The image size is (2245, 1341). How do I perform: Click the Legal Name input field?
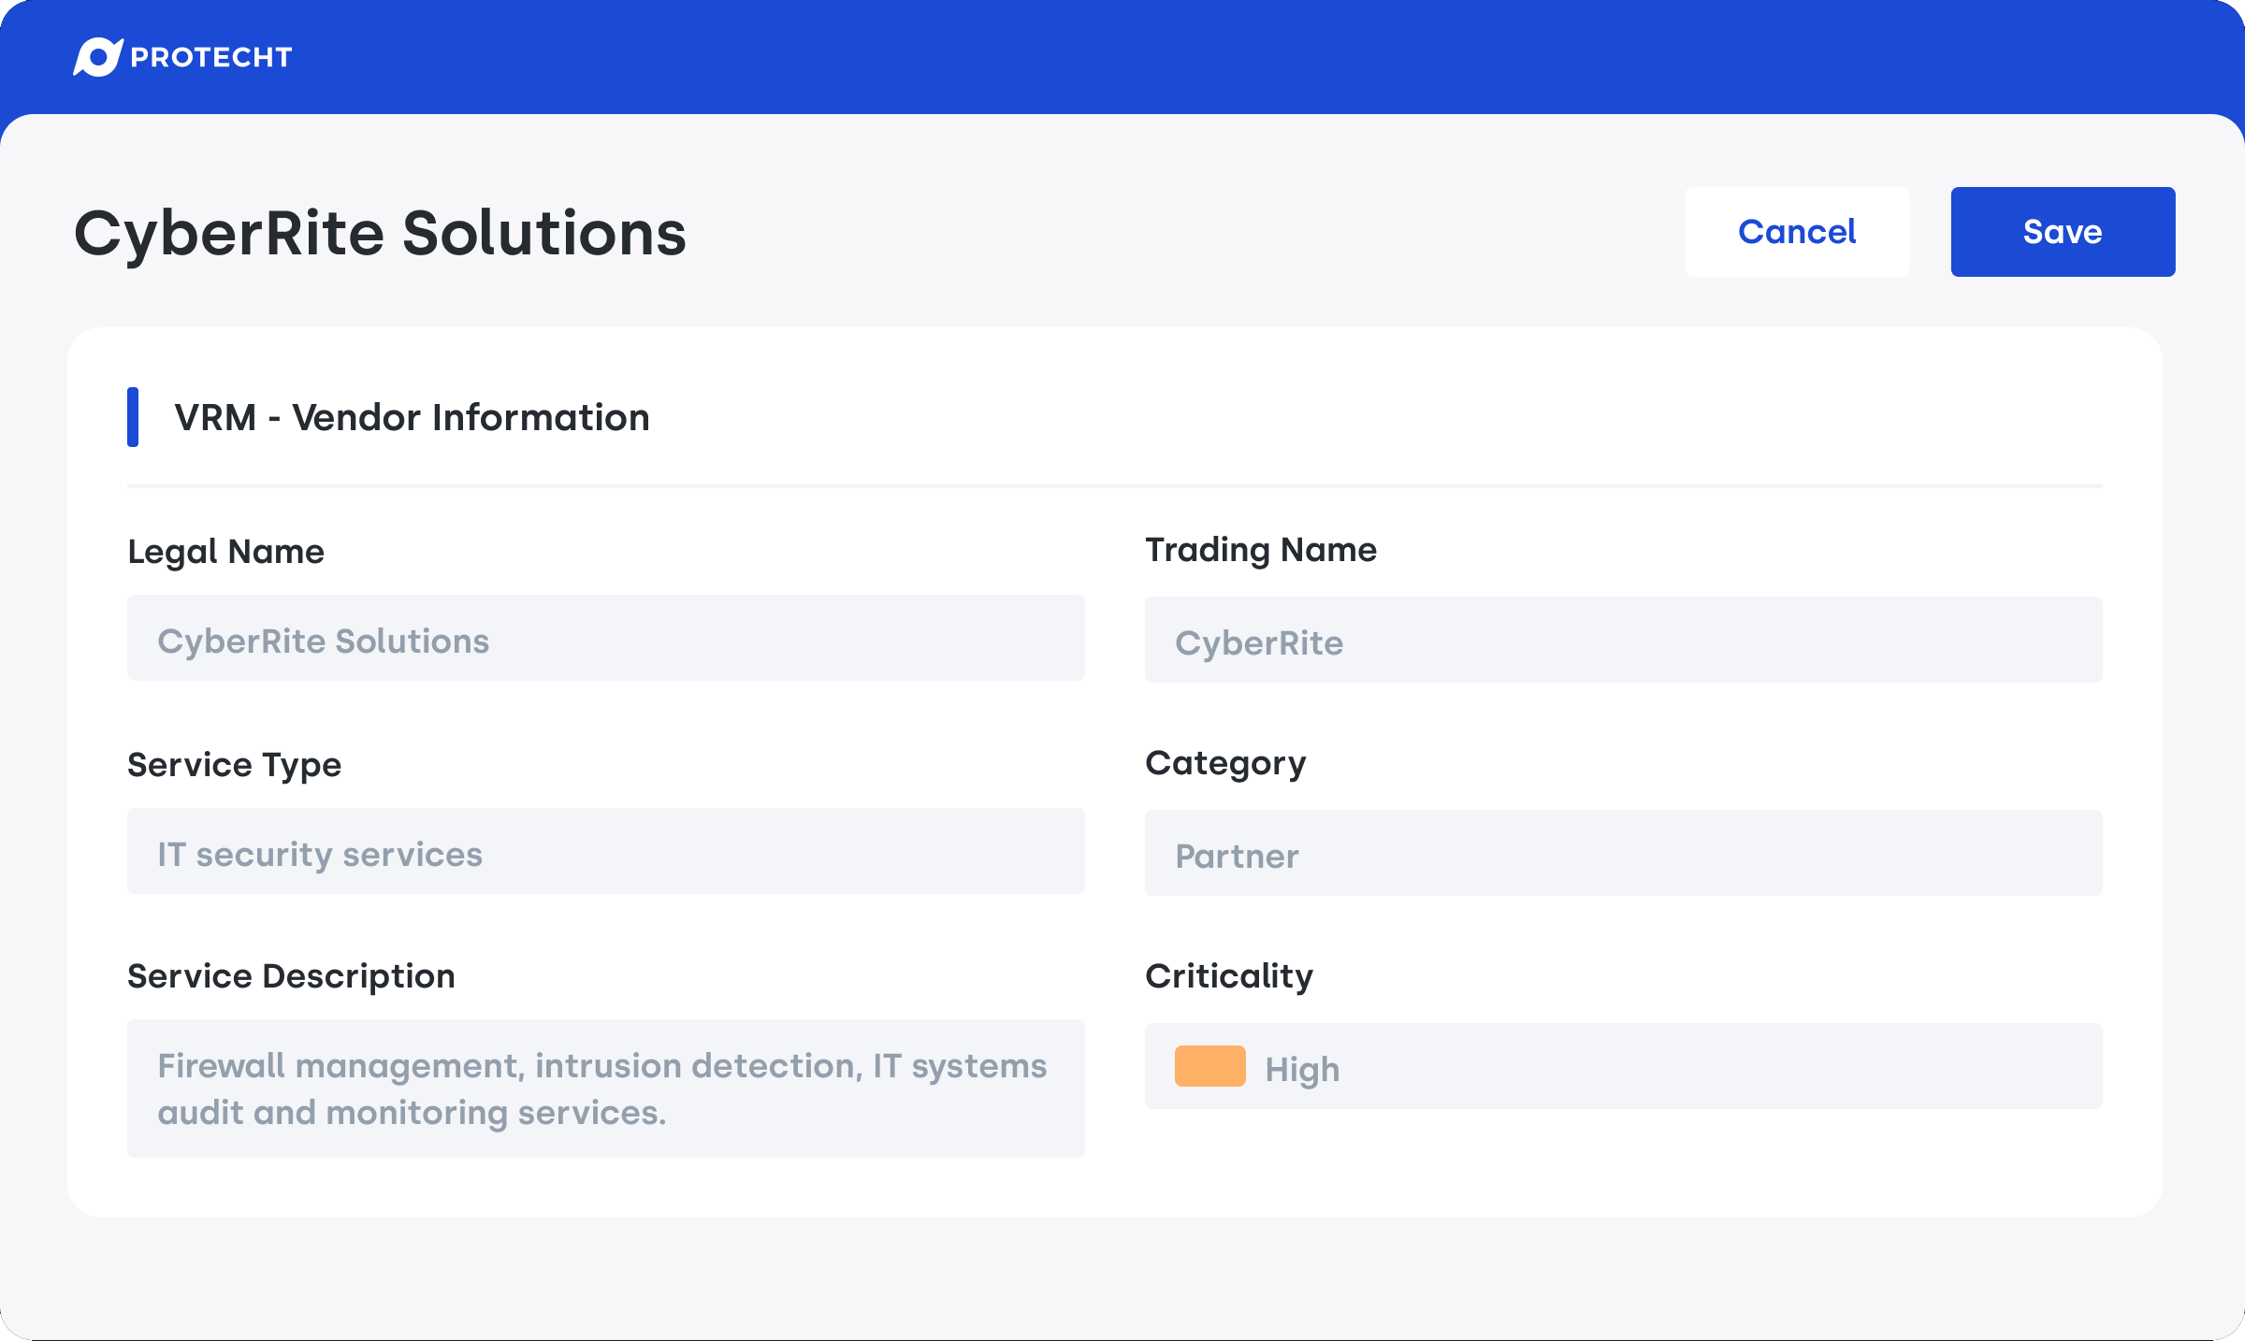point(604,638)
